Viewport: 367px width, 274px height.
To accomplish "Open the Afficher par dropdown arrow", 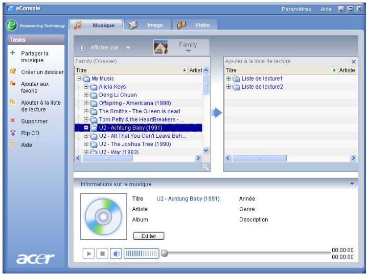I will [x=128, y=47].
